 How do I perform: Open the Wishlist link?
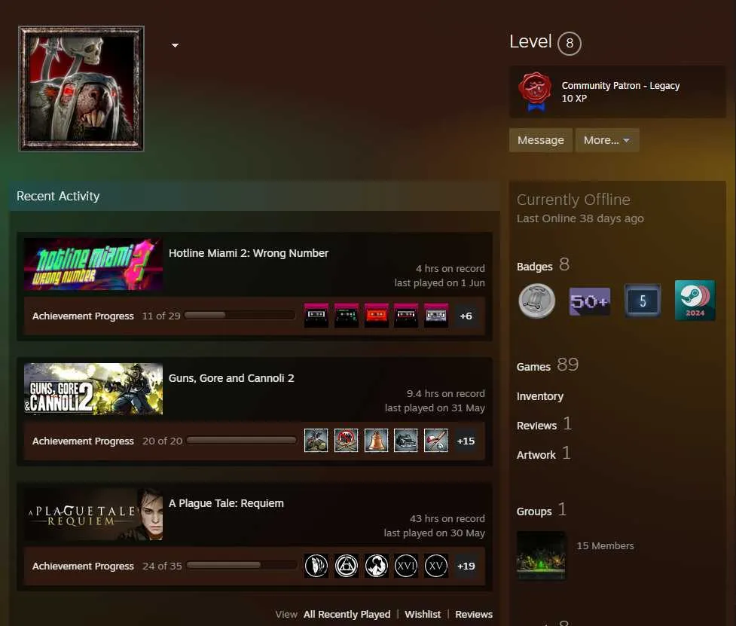click(x=423, y=614)
